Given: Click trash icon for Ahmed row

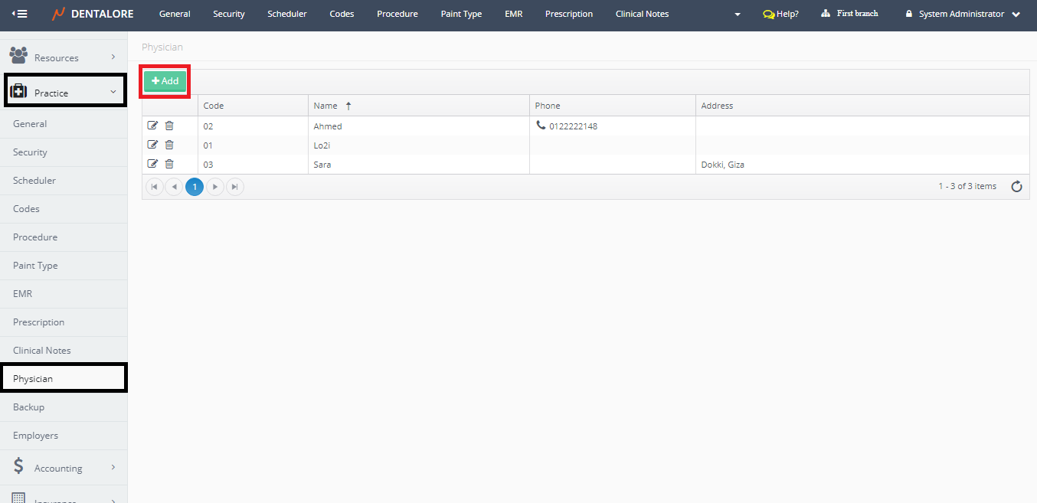Looking at the screenshot, I should coord(169,126).
